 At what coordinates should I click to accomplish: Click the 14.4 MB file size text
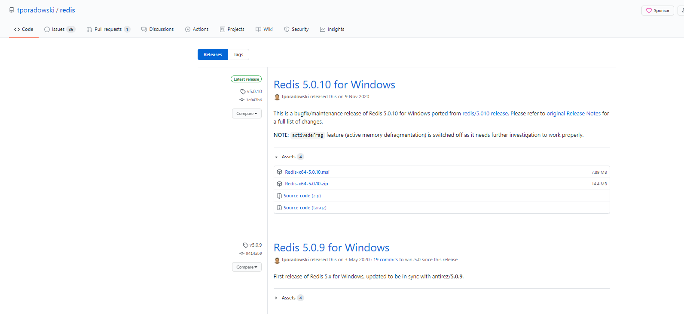[x=599, y=184]
